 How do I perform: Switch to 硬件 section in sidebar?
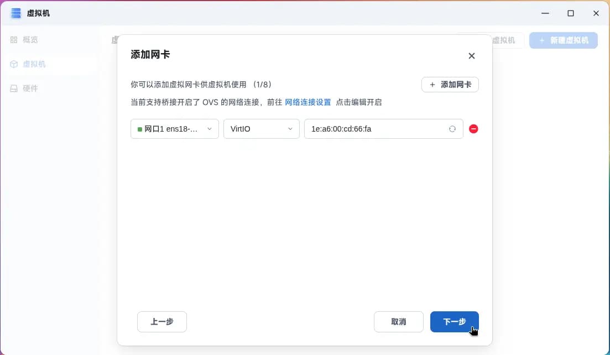click(x=30, y=88)
